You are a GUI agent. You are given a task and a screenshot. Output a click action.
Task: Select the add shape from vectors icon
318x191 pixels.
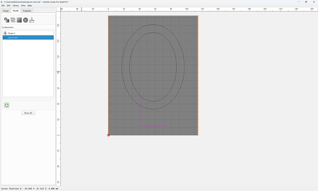(x=7, y=20)
